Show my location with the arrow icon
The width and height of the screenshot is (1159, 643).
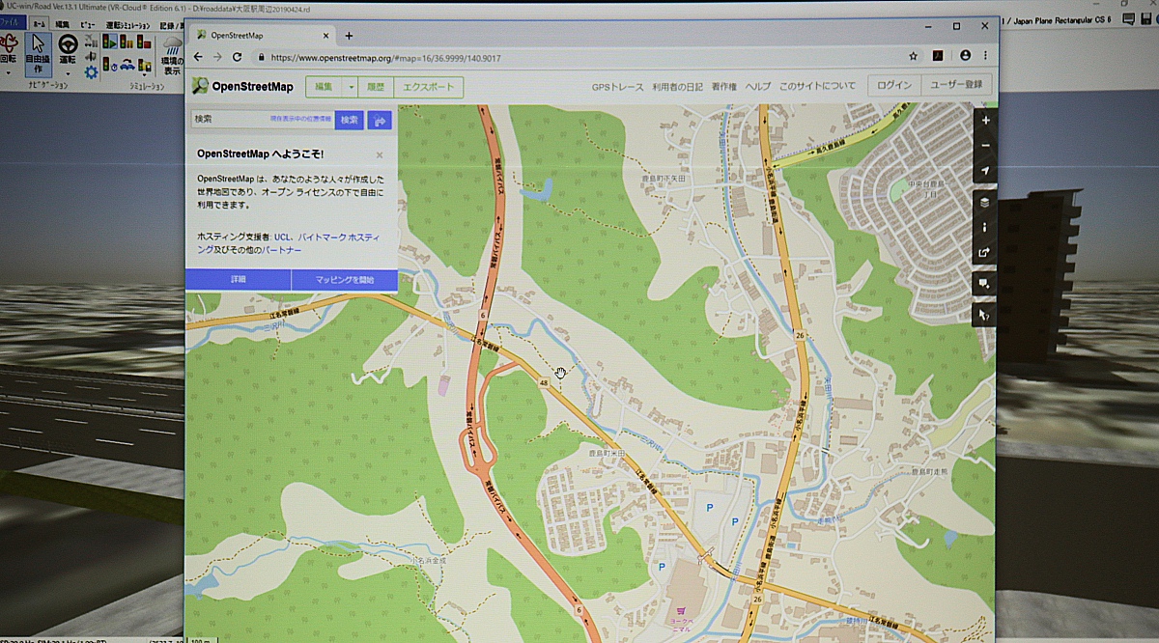coord(985,171)
